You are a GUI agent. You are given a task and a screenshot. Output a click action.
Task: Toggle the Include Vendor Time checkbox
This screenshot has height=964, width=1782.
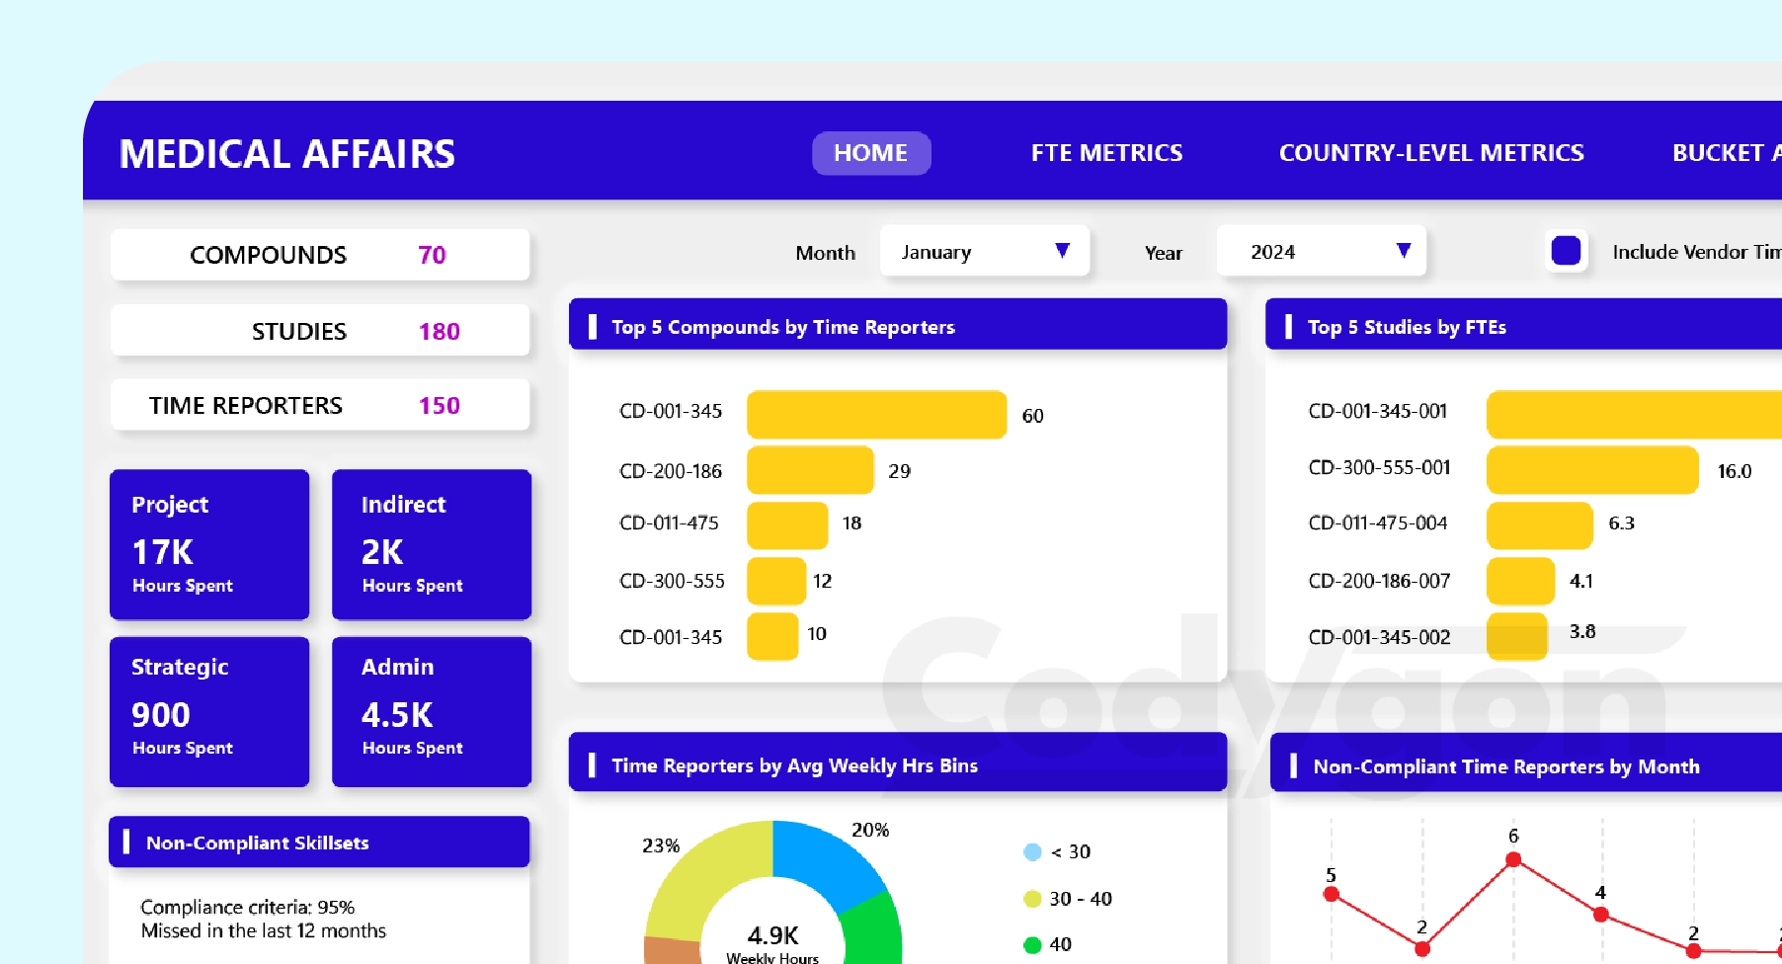(1566, 251)
